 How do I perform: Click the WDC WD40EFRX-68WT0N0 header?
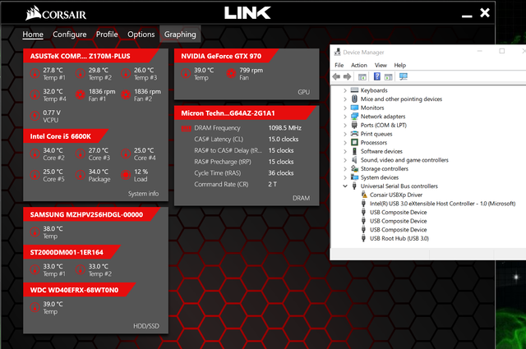click(78, 290)
